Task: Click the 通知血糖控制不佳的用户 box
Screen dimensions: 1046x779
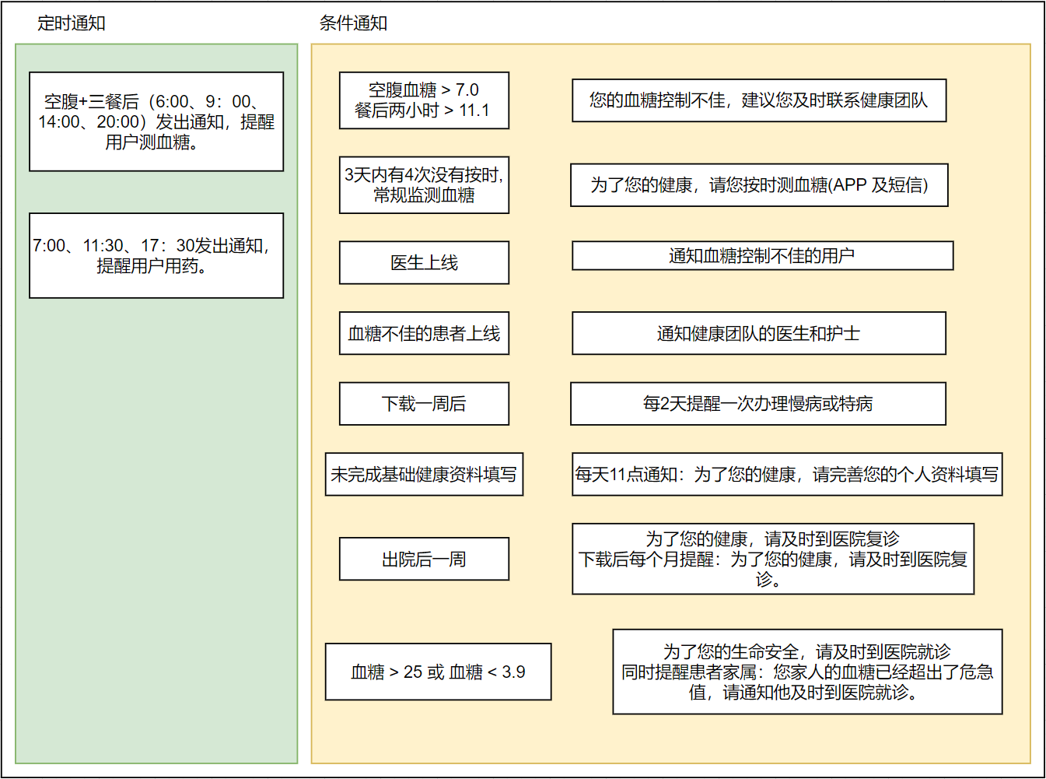Action: click(762, 256)
